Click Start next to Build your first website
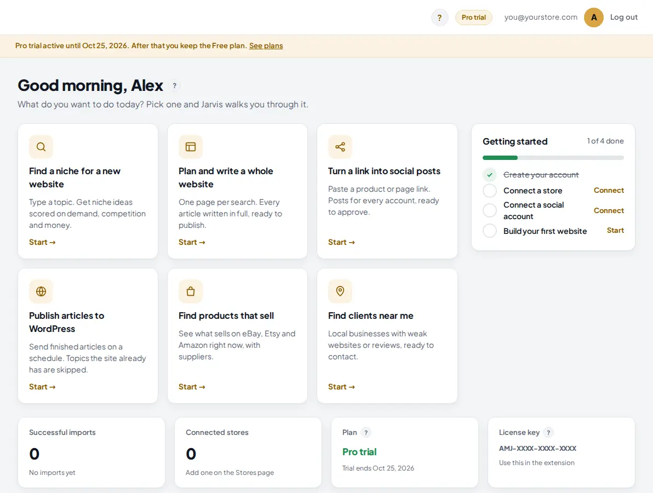This screenshot has width=653, height=493. tap(615, 230)
